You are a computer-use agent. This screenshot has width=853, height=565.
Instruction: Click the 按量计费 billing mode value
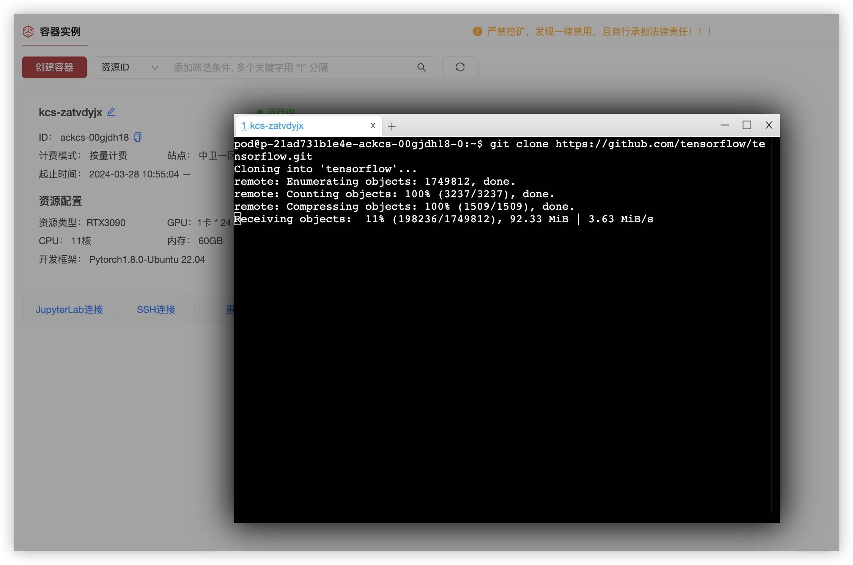108,155
